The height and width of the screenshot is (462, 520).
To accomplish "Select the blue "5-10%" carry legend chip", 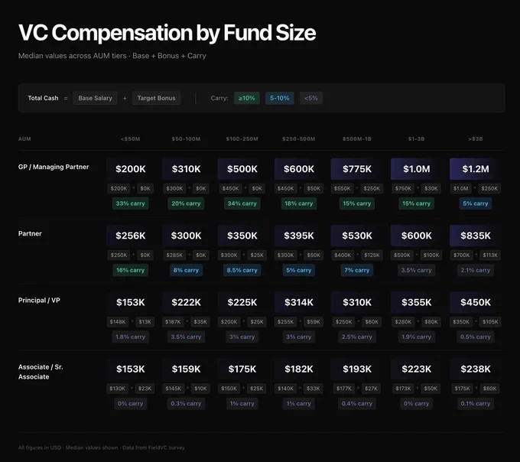I will coord(280,98).
